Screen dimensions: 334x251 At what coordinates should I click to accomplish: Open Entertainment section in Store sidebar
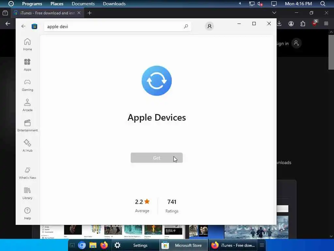point(27,125)
